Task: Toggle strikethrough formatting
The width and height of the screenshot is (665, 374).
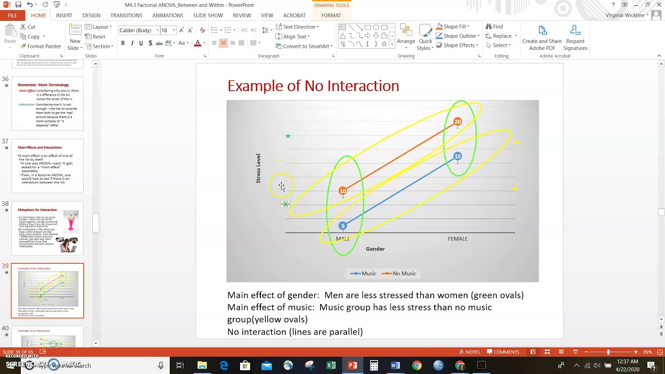Action: (159, 43)
